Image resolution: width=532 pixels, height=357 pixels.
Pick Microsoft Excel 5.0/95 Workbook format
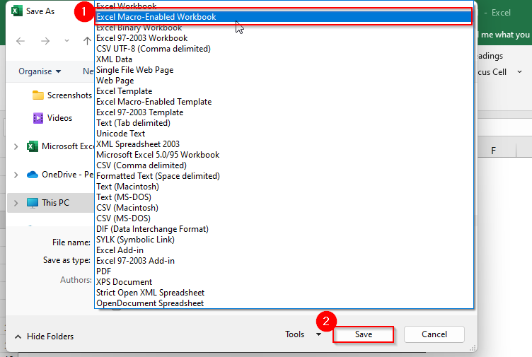pos(284,155)
